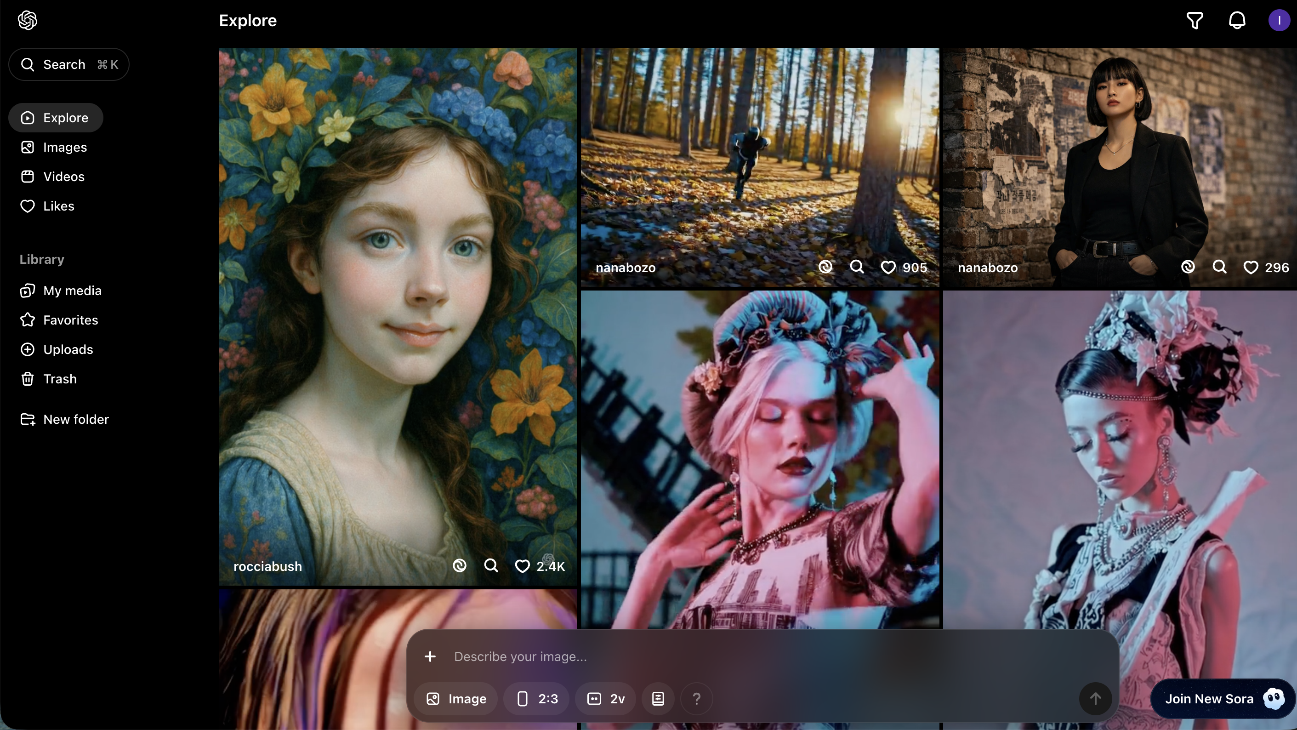Click the OpenAI logo in sidebar

pos(28,21)
